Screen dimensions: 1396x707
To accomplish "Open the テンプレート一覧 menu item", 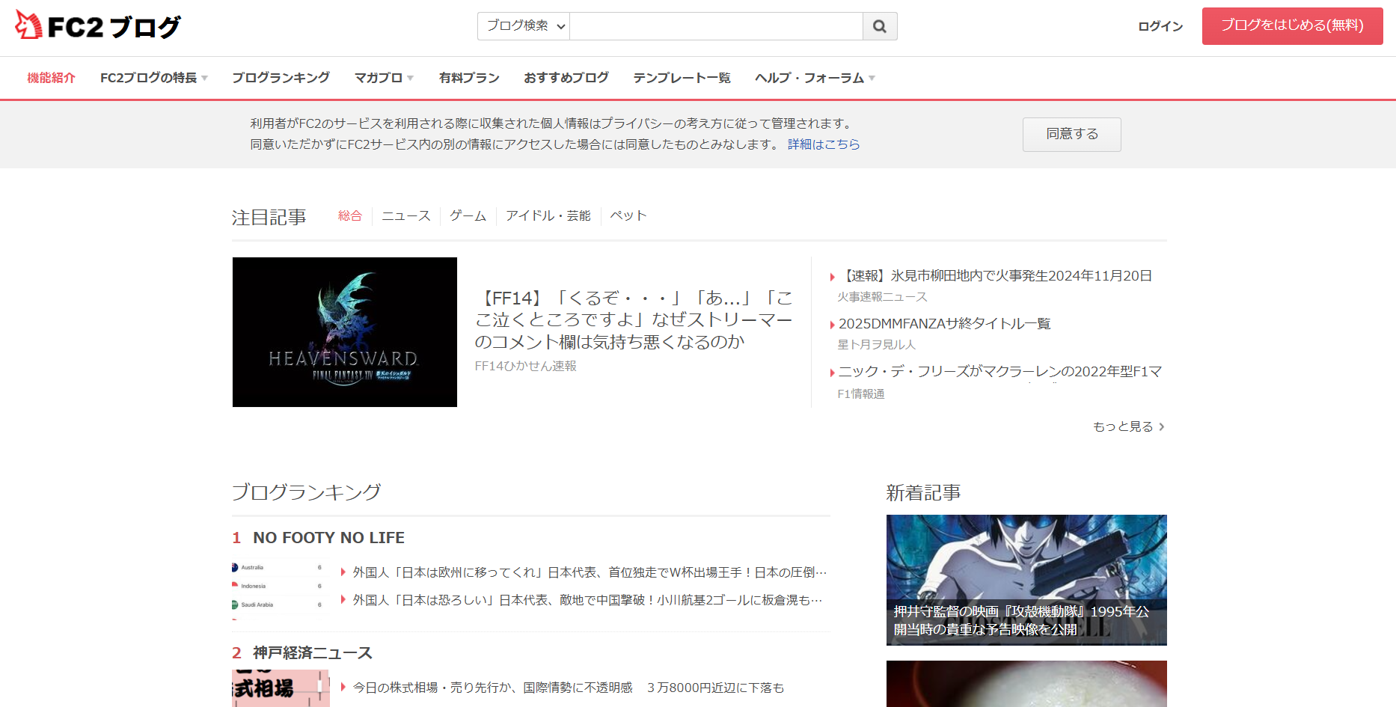I will [x=682, y=78].
